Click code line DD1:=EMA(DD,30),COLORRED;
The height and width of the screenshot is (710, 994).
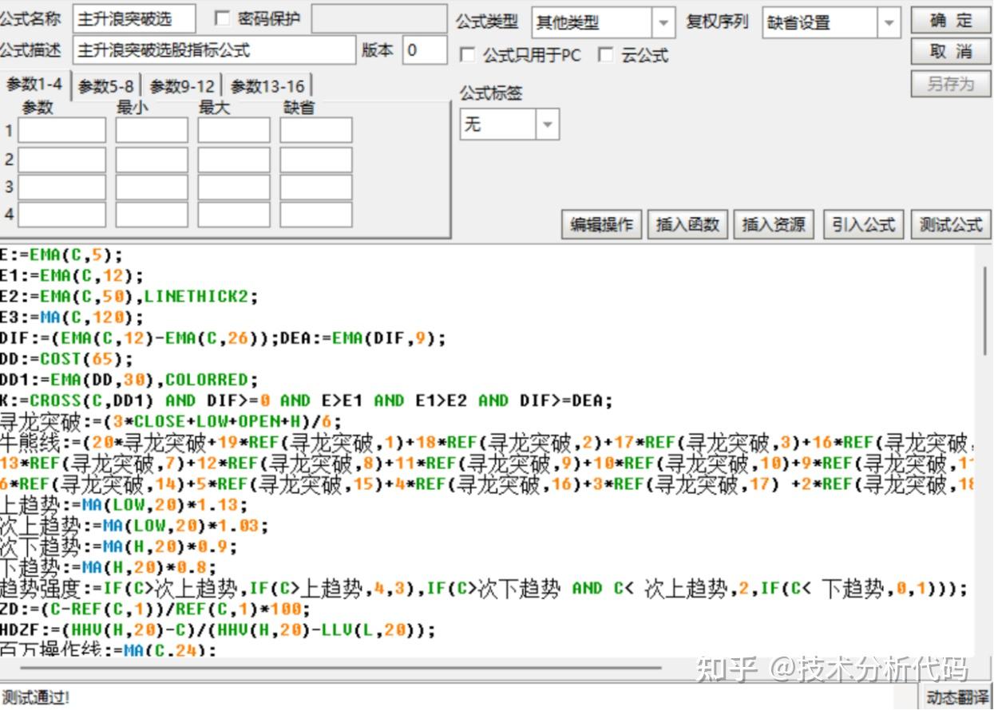pyautogui.click(x=130, y=380)
